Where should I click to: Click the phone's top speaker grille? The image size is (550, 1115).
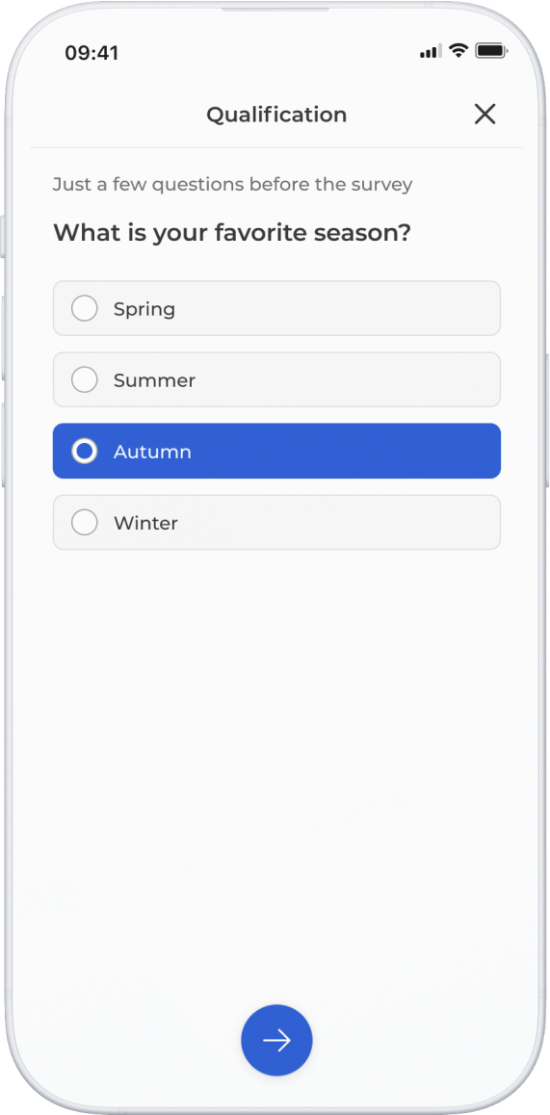click(x=275, y=10)
